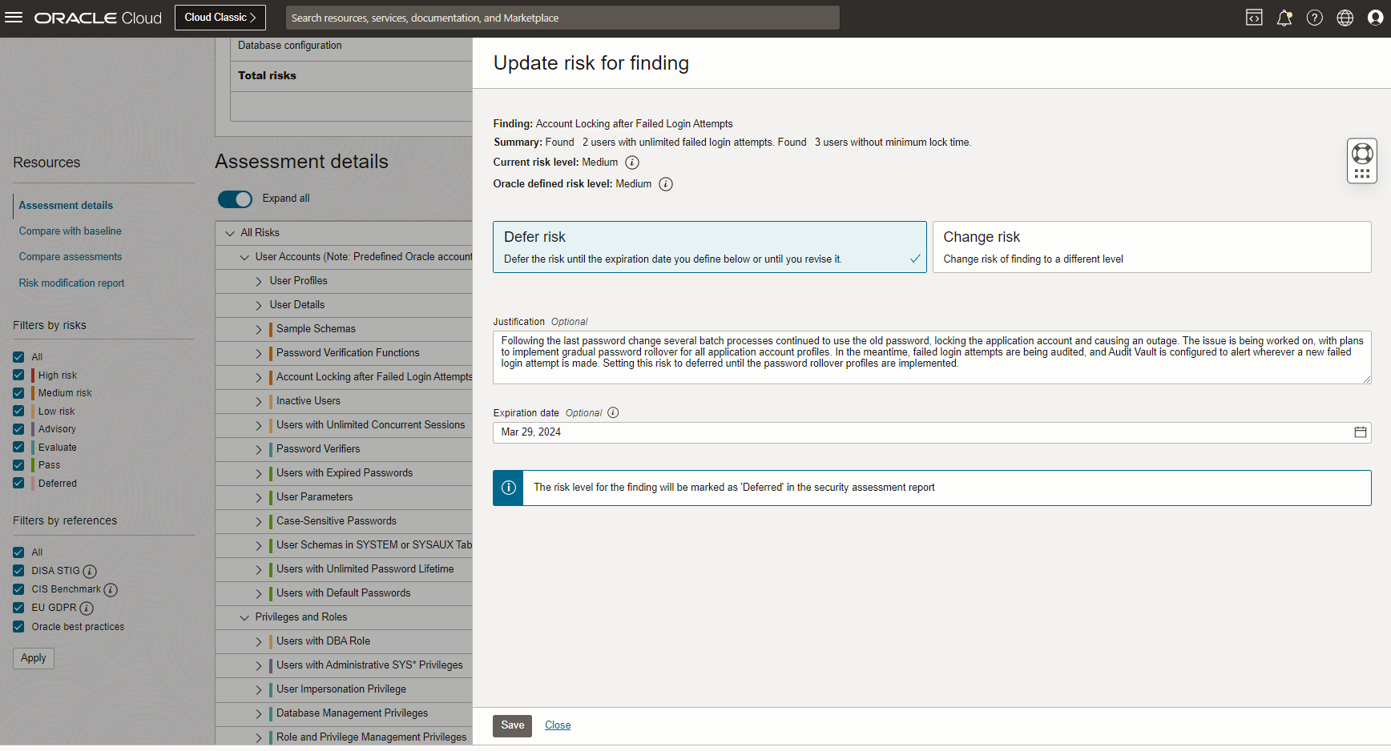
Task: Go to Compare with baseline
Action: [70, 231]
